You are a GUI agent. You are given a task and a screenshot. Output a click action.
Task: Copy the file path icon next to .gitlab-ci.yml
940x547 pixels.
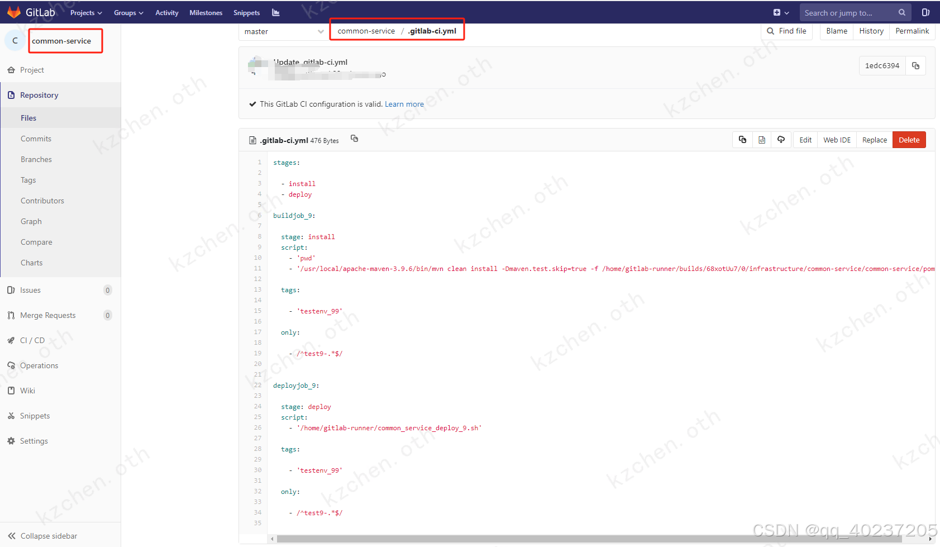[x=354, y=139]
